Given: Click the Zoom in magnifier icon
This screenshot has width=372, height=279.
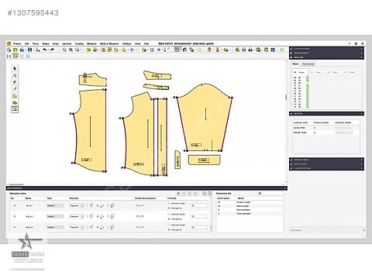Looking at the screenshot, I should 64,50.
